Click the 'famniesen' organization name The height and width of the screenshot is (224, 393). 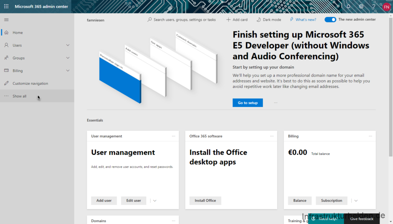tap(96, 20)
